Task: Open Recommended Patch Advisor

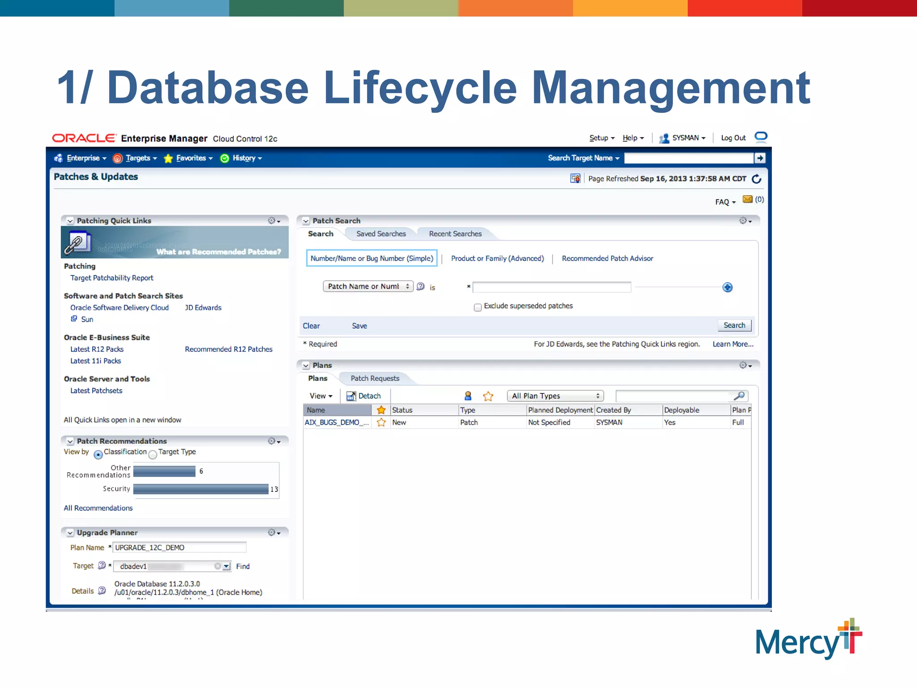Action: pos(607,258)
